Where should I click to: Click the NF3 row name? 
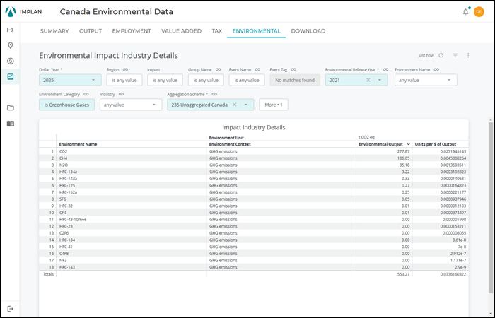point(63,260)
